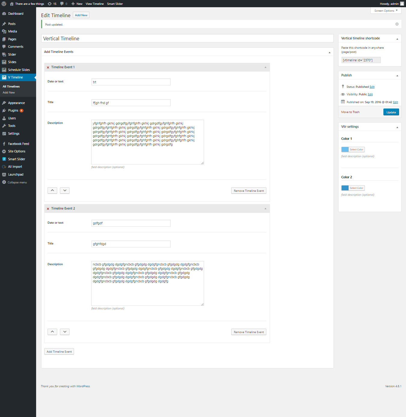
Task: Click the Slider icon in sidebar
Action: 4,54
